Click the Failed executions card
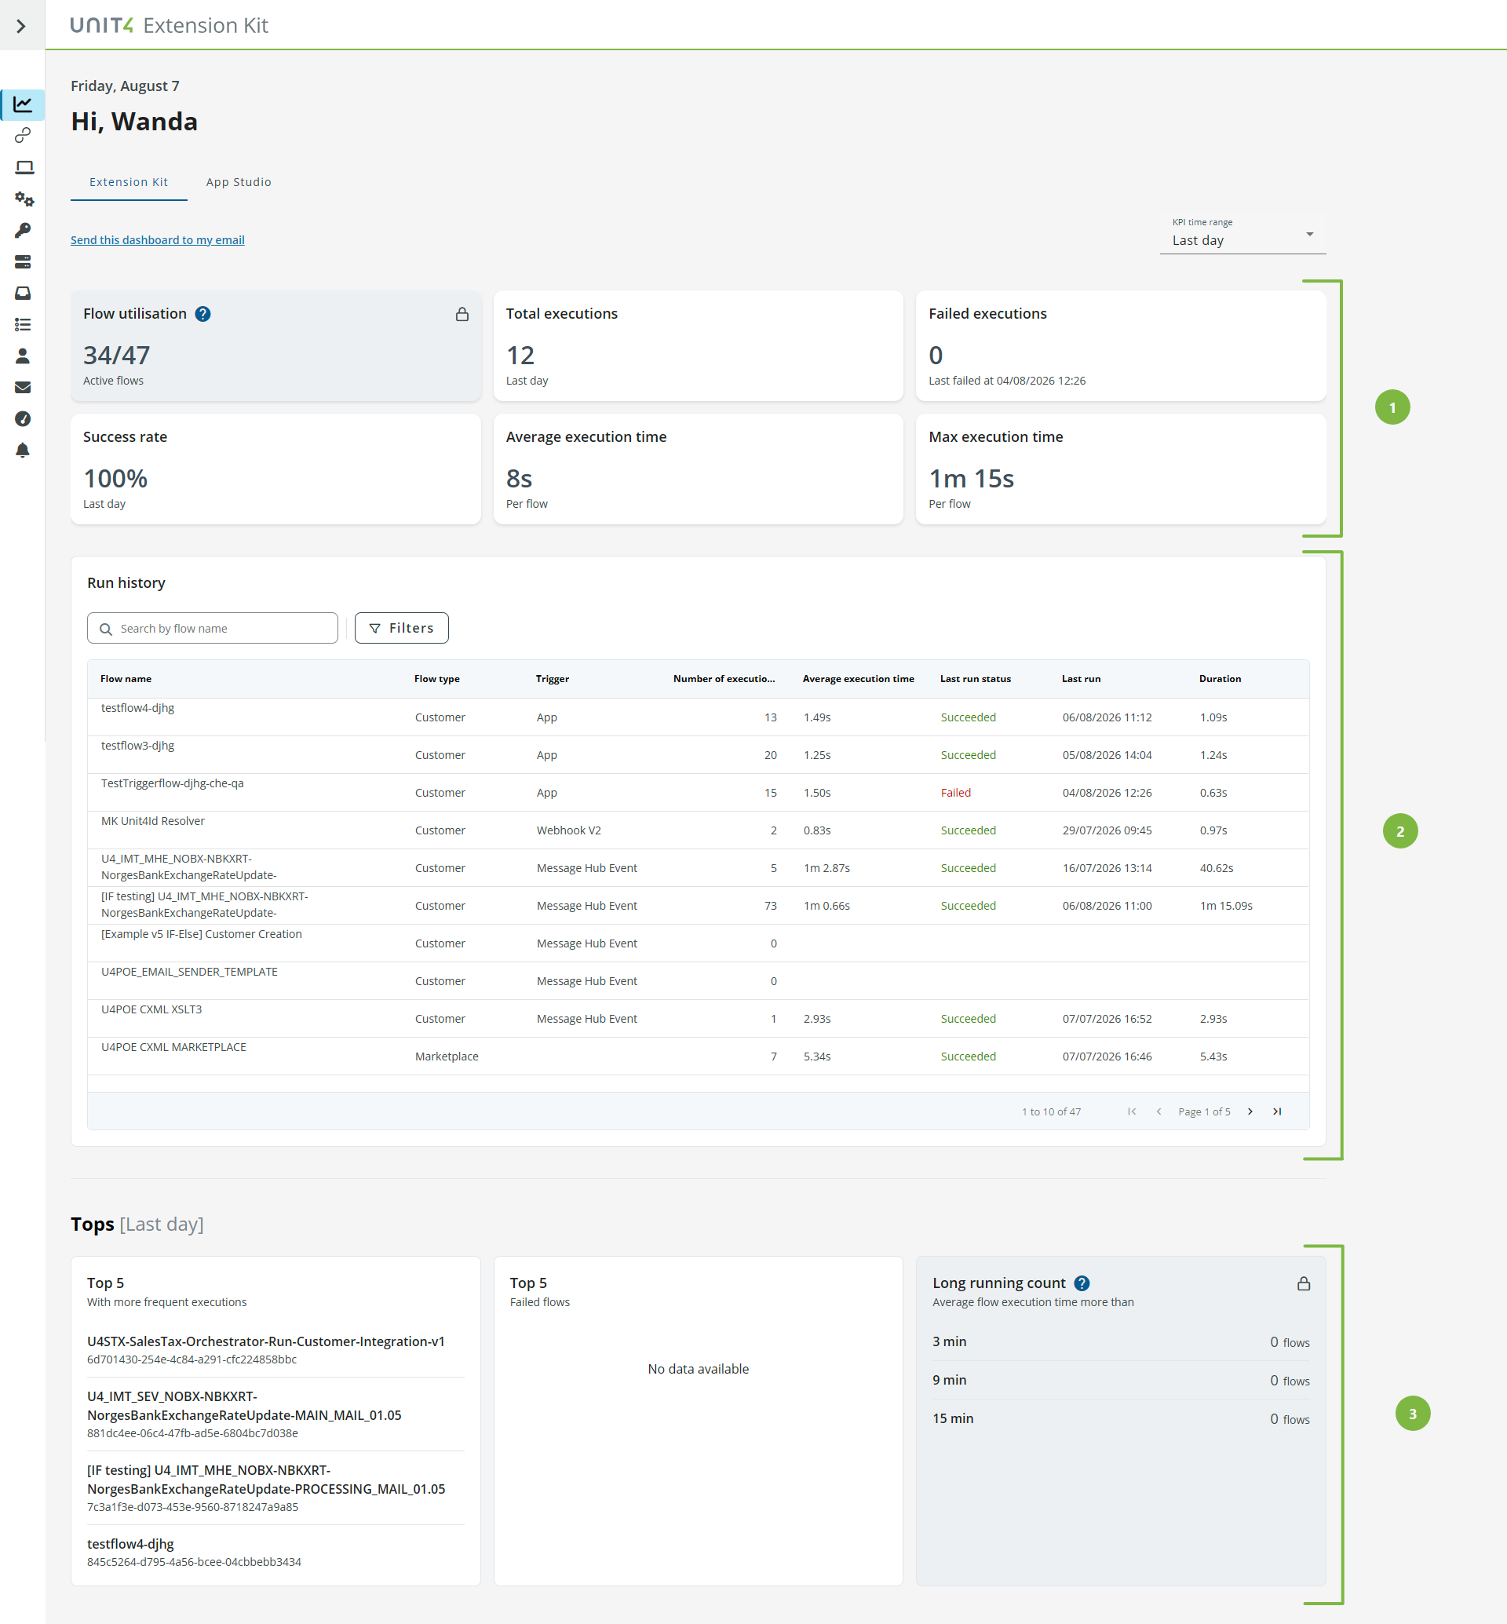 (x=1121, y=346)
